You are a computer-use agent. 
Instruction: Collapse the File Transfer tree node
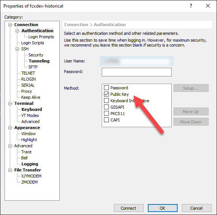coord(10,170)
